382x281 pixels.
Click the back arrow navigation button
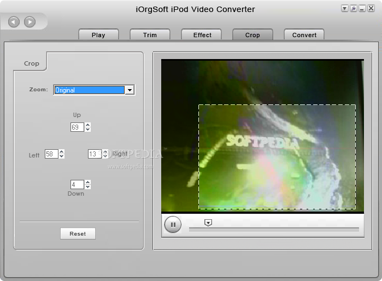point(14,22)
